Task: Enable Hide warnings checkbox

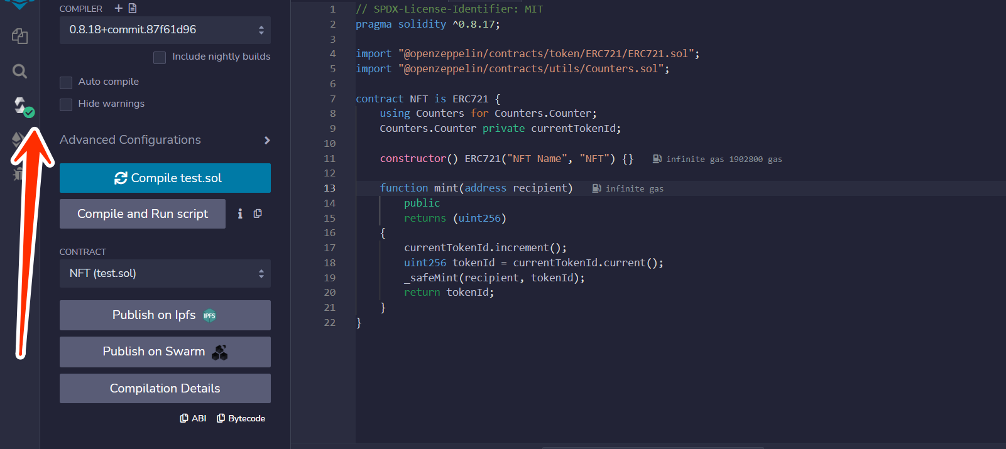Action: tap(66, 104)
